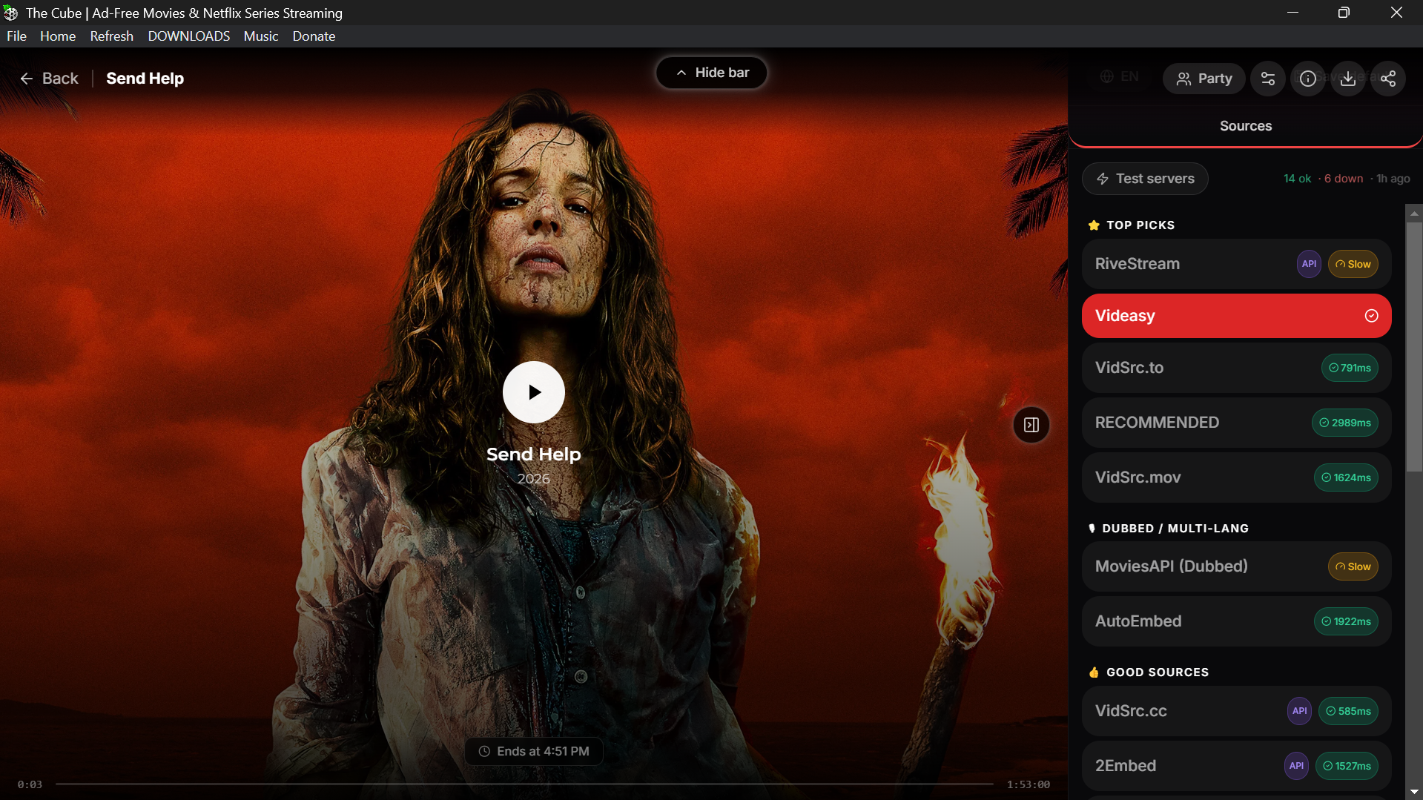The image size is (1423, 800).
Task: Open the Music menu
Action: click(261, 36)
